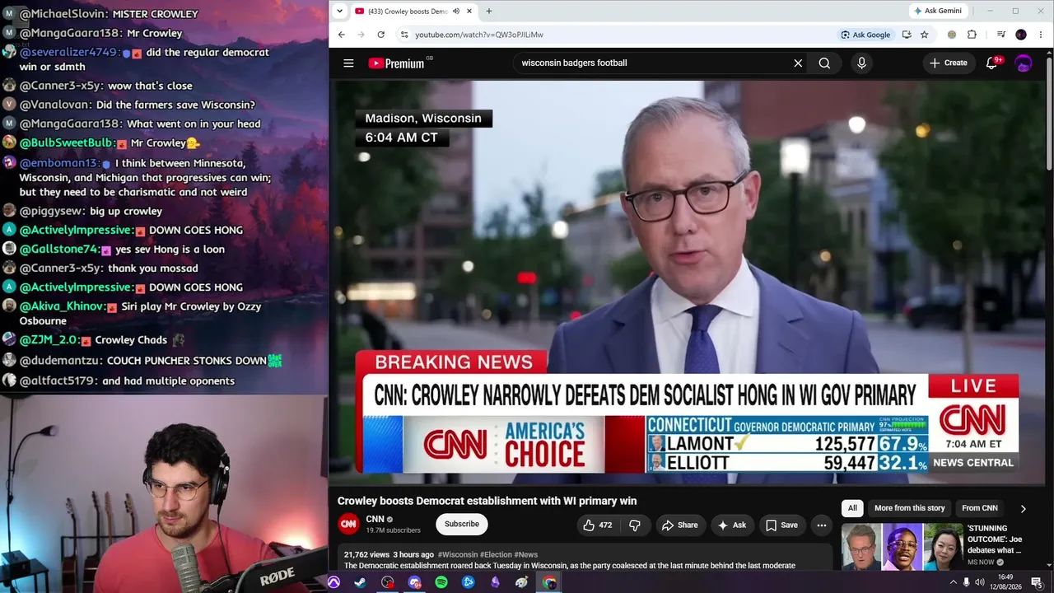The image size is (1054, 593).
Task: Open Spotify from the taskbar
Action: [x=441, y=582]
